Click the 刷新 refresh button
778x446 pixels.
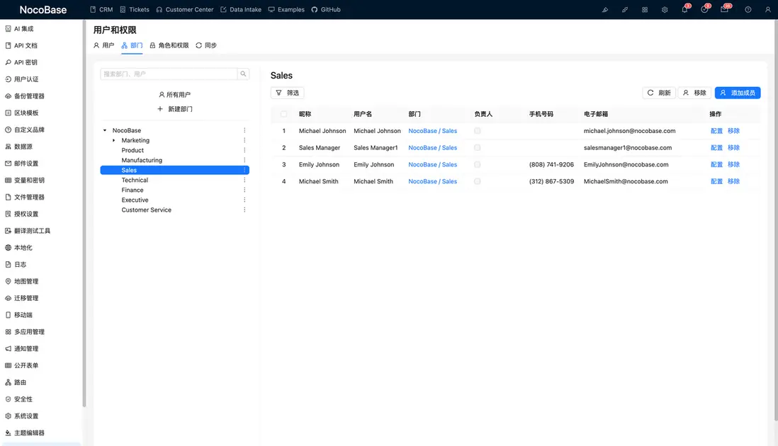click(659, 93)
